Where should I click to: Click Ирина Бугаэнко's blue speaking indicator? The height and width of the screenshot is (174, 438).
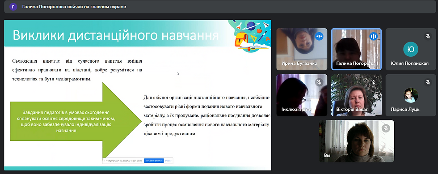(x=319, y=36)
